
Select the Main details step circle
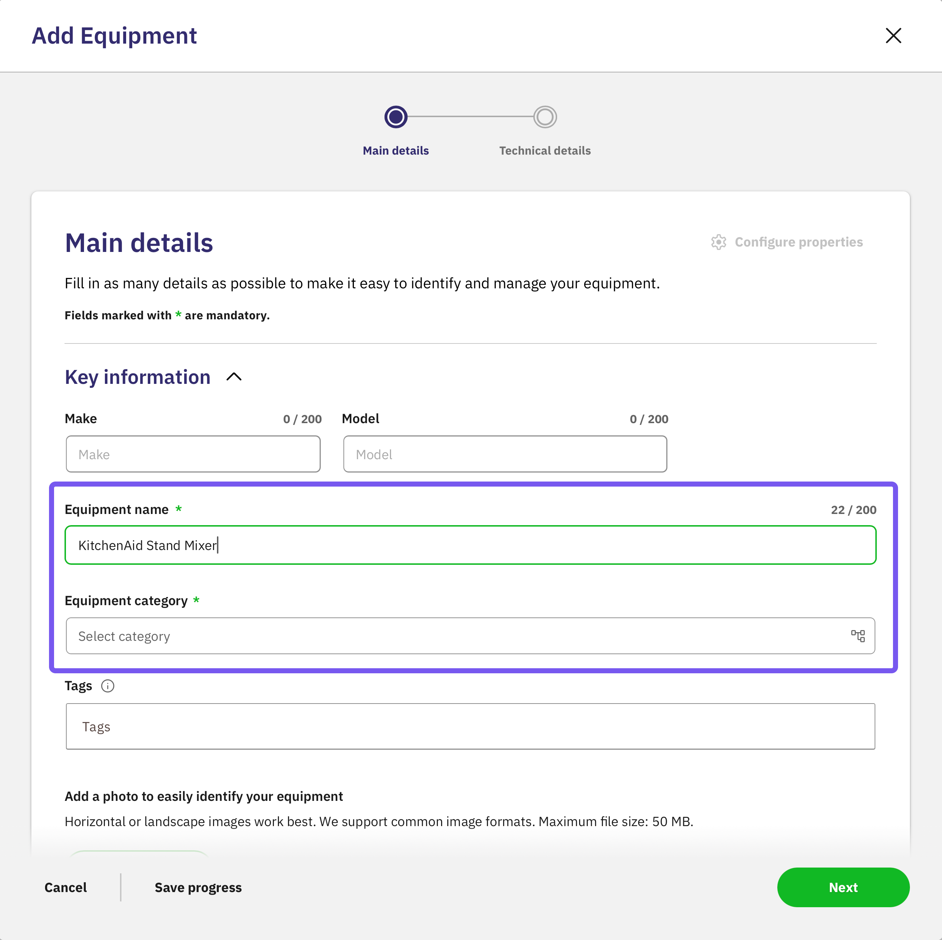coord(395,117)
